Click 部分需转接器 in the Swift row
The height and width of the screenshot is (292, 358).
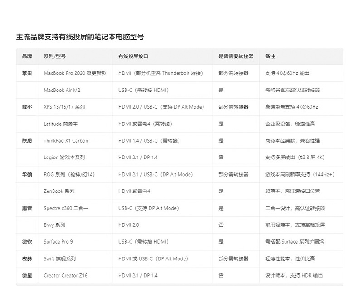(x=233, y=258)
